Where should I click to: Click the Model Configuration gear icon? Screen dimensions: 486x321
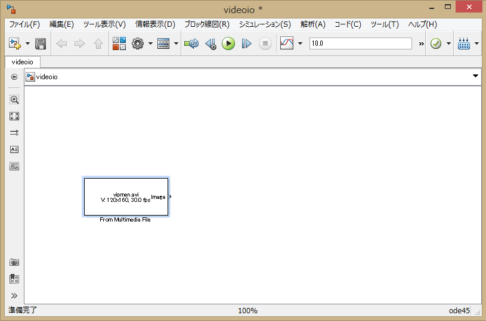(x=138, y=43)
